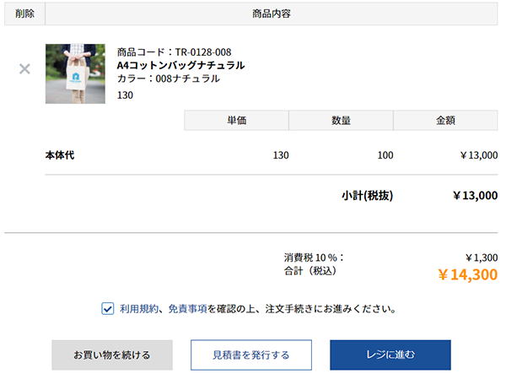Click the product code TR-0128-008 text

click(x=175, y=52)
